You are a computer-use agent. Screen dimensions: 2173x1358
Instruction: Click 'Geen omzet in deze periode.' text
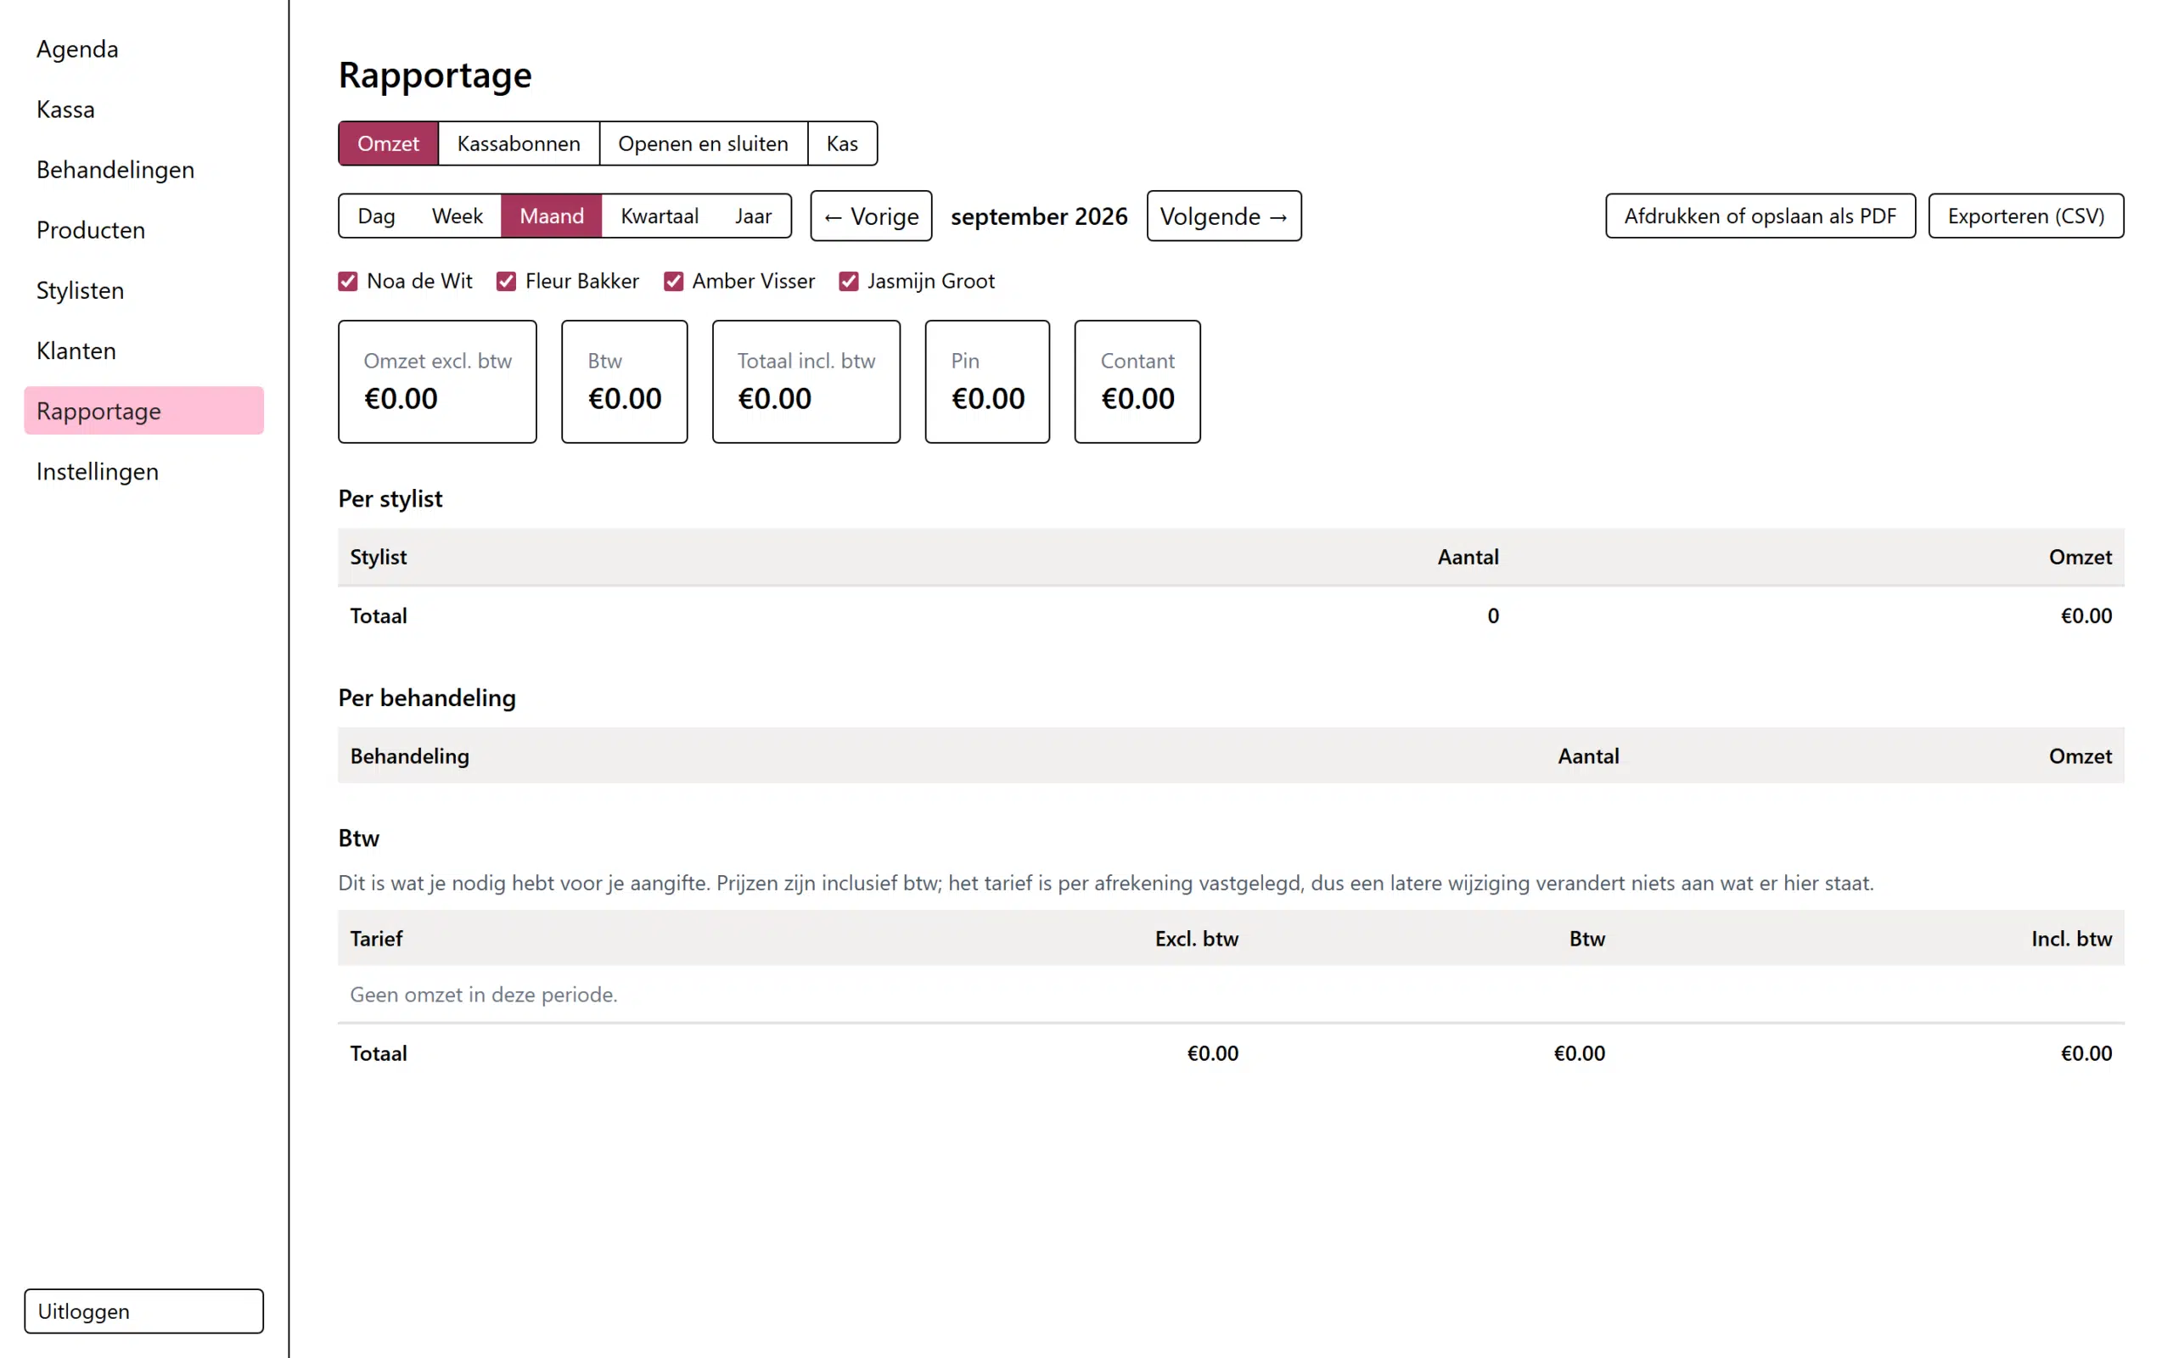[483, 994]
